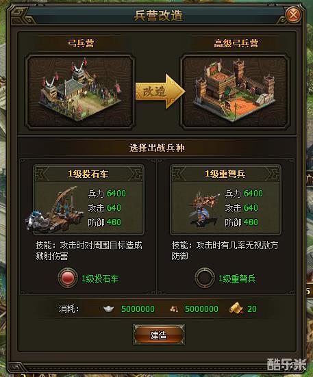Click the 选择出战兵种 section header
The width and height of the screenshot is (313, 377).
(x=157, y=148)
